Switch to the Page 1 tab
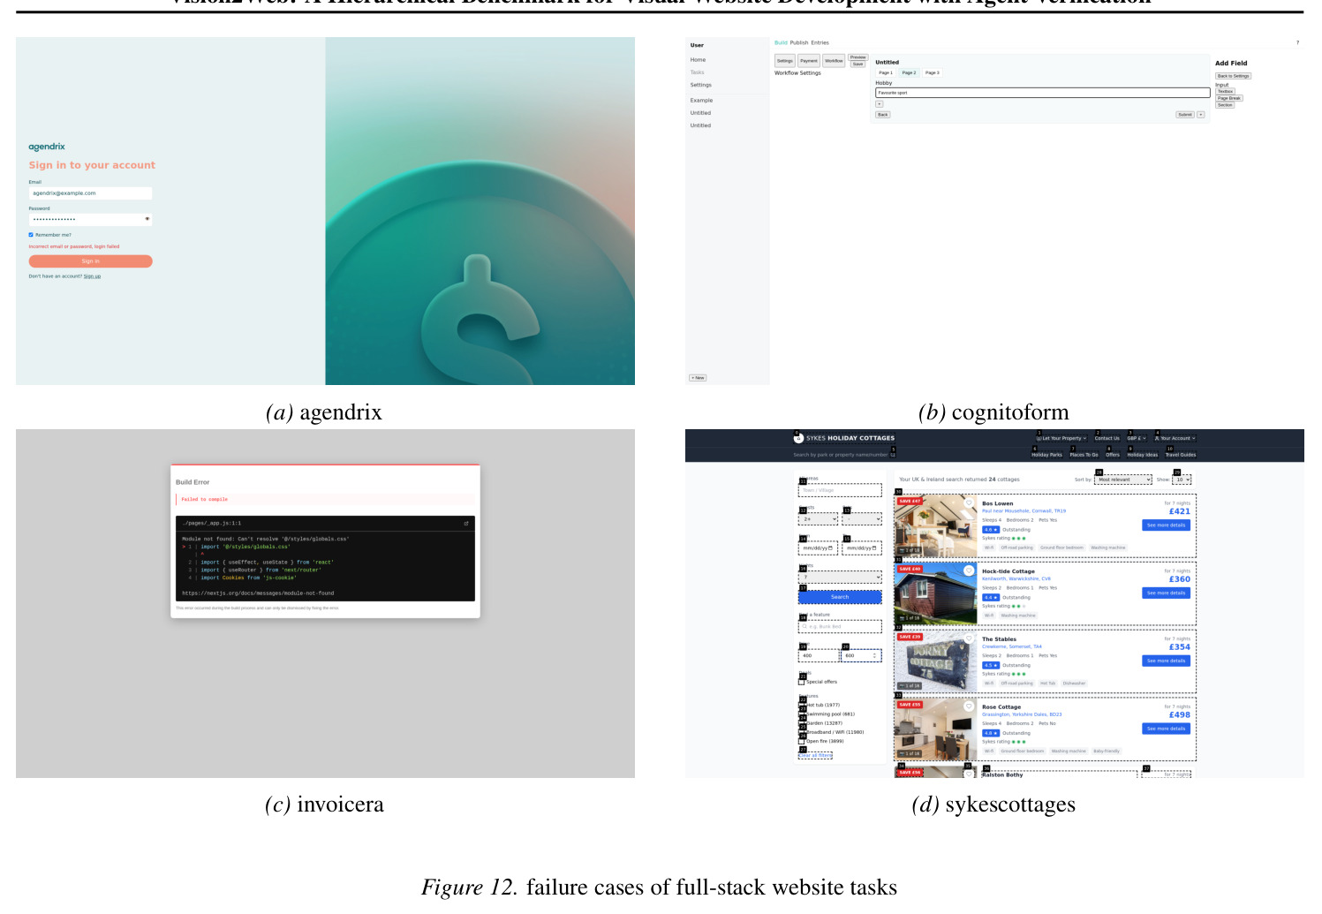The width and height of the screenshot is (1322, 914). coord(886,72)
